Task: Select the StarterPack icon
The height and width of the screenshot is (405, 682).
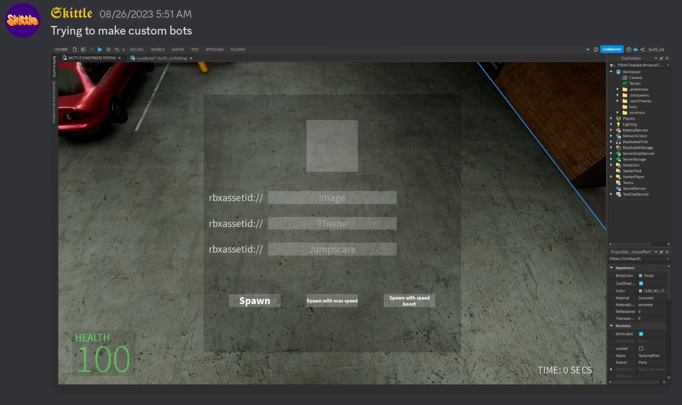Action: 618,171
